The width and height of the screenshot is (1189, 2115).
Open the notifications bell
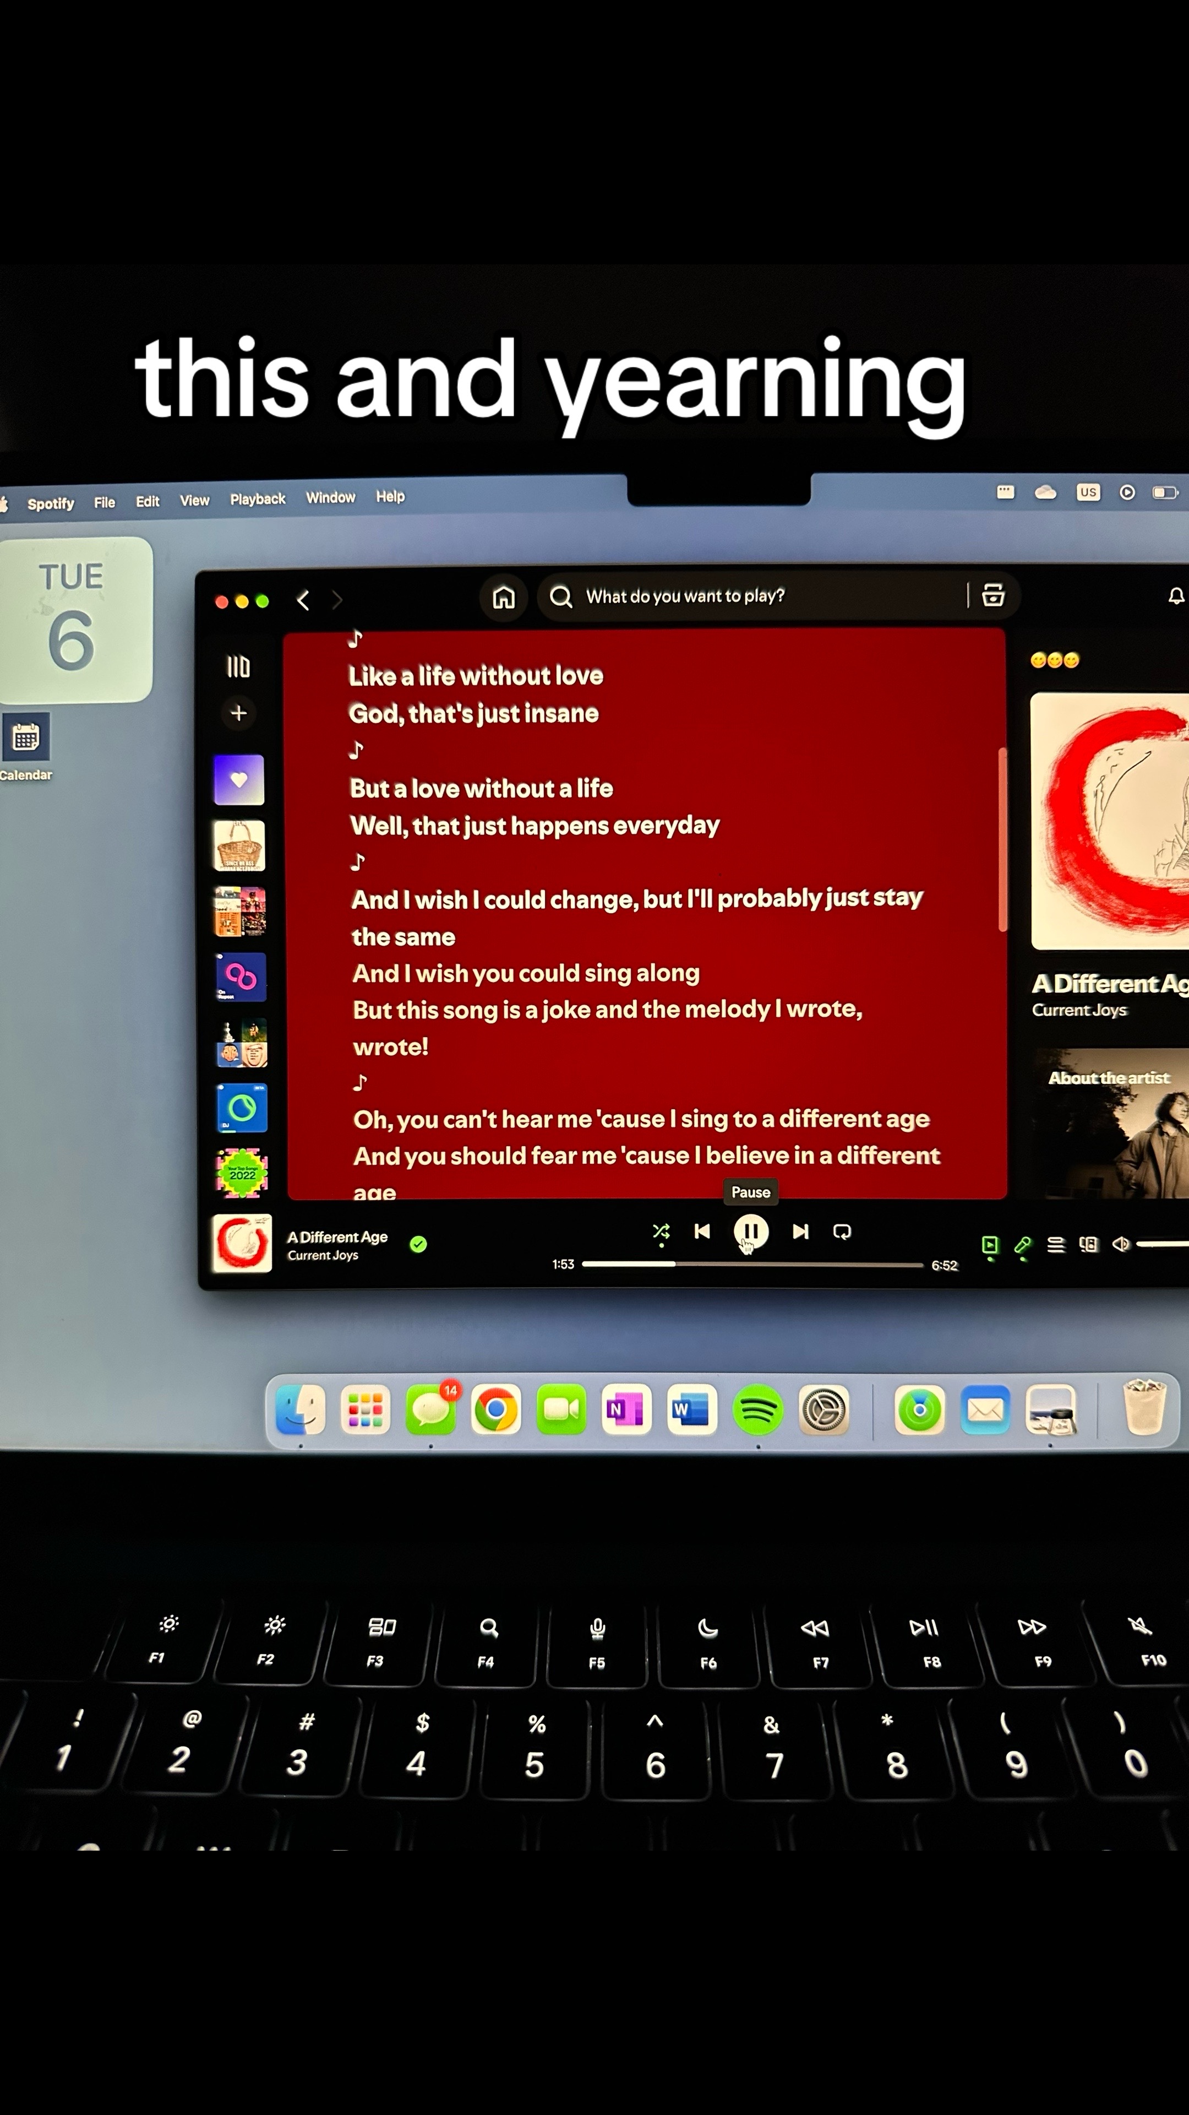tap(1176, 596)
